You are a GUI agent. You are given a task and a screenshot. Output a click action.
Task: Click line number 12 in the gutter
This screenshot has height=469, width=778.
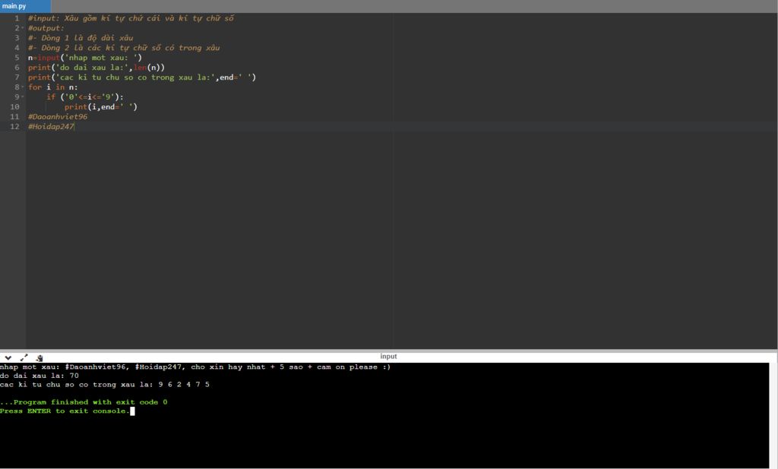tap(15, 127)
